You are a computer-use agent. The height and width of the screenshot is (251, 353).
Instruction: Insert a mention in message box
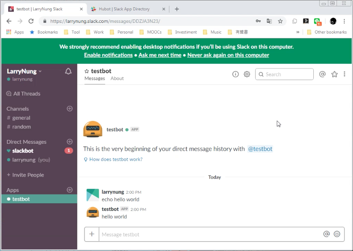click(326, 234)
